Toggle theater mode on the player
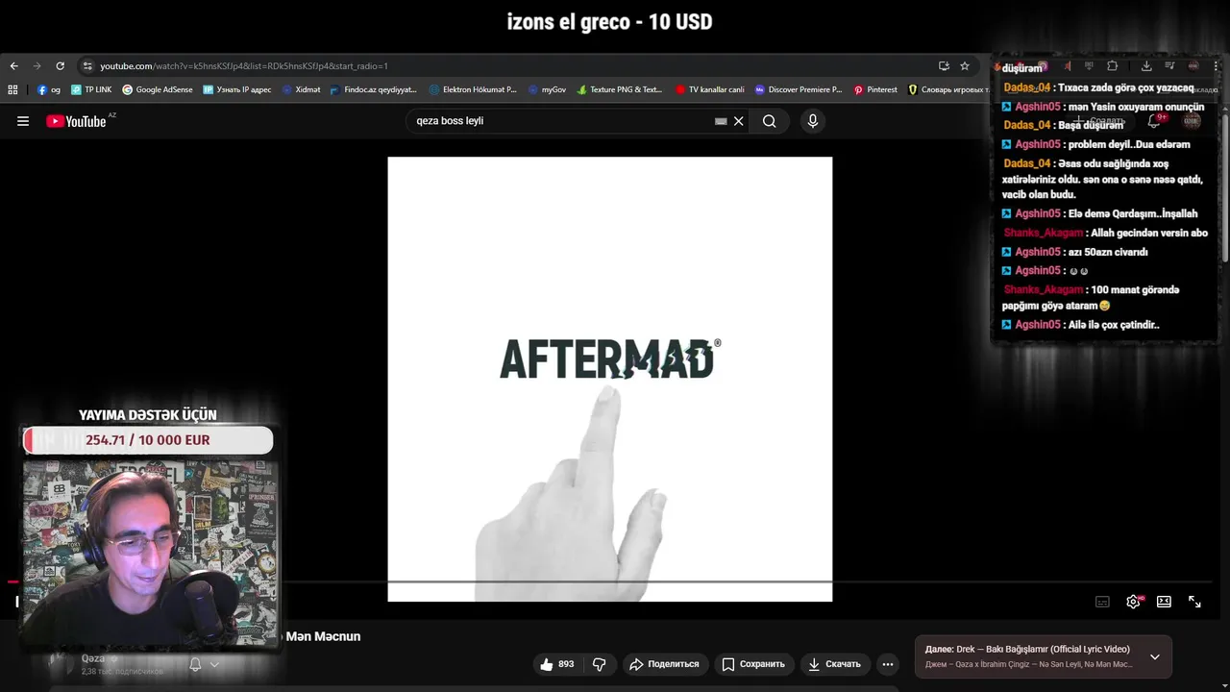Image resolution: width=1230 pixels, height=692 pixels. tap(1165, 602)
